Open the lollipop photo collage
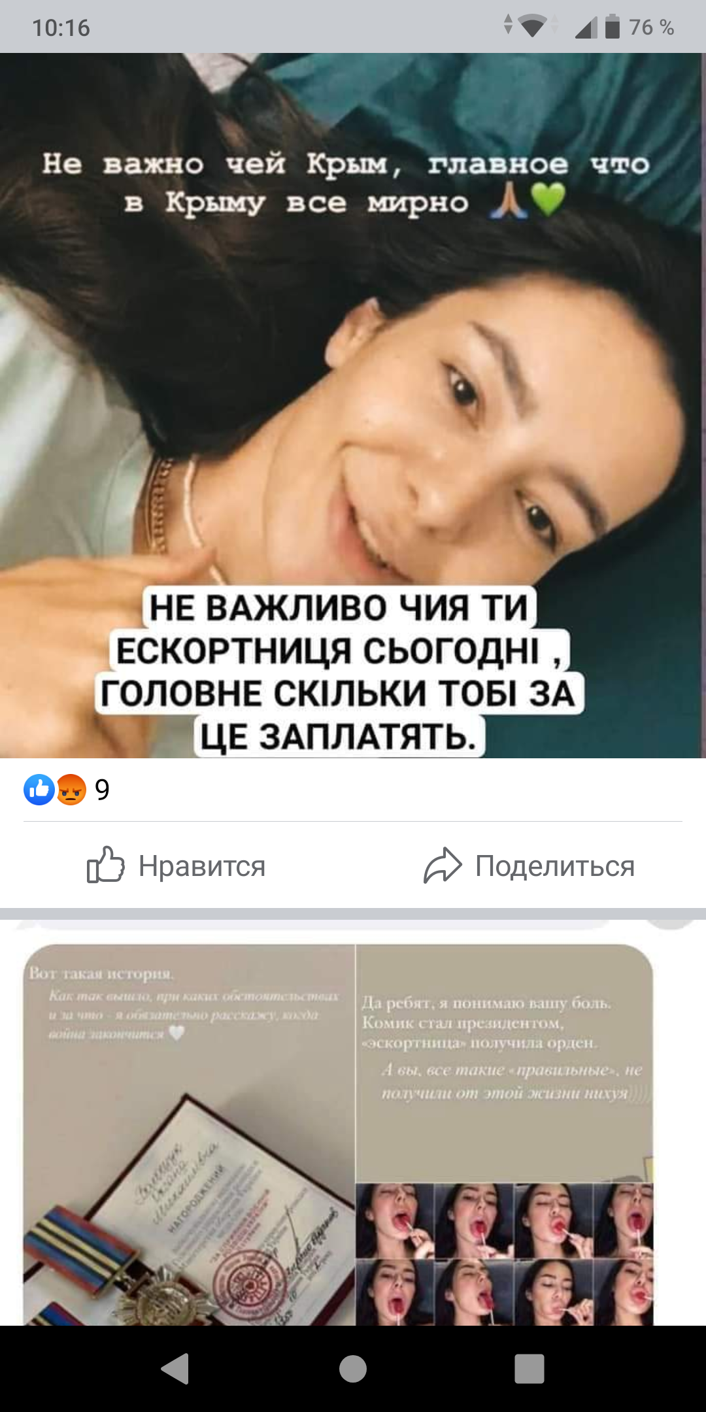The width and height of the screenshot is (706, 1412). pos(504,1254)
